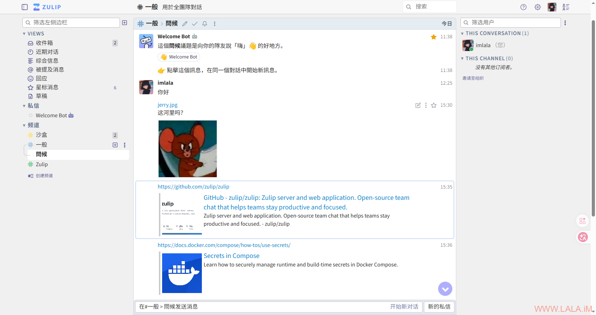Unstar the Welcome Bot message
The width and height of the screenshot is (596, 315).
[x=434, y=37]
